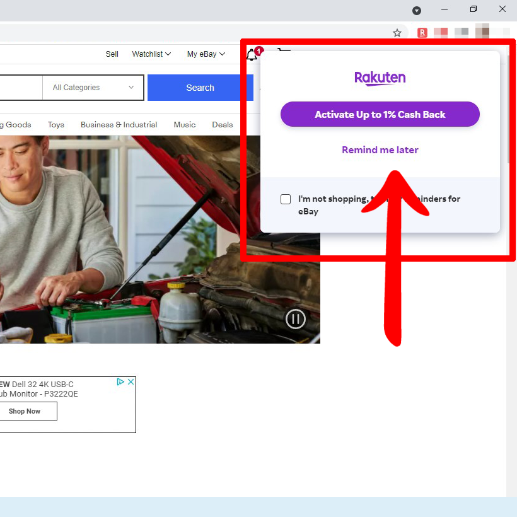
Task: Open Business & Industrial category
Action: [x=119, y=125]
